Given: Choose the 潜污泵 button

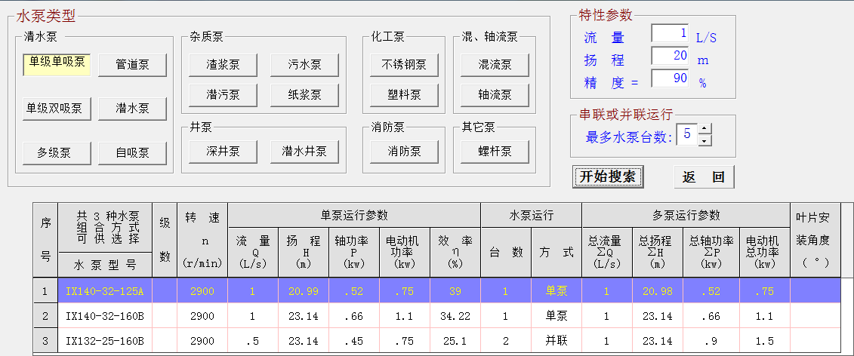Looking at the screenshot, I should coord(224,95).
